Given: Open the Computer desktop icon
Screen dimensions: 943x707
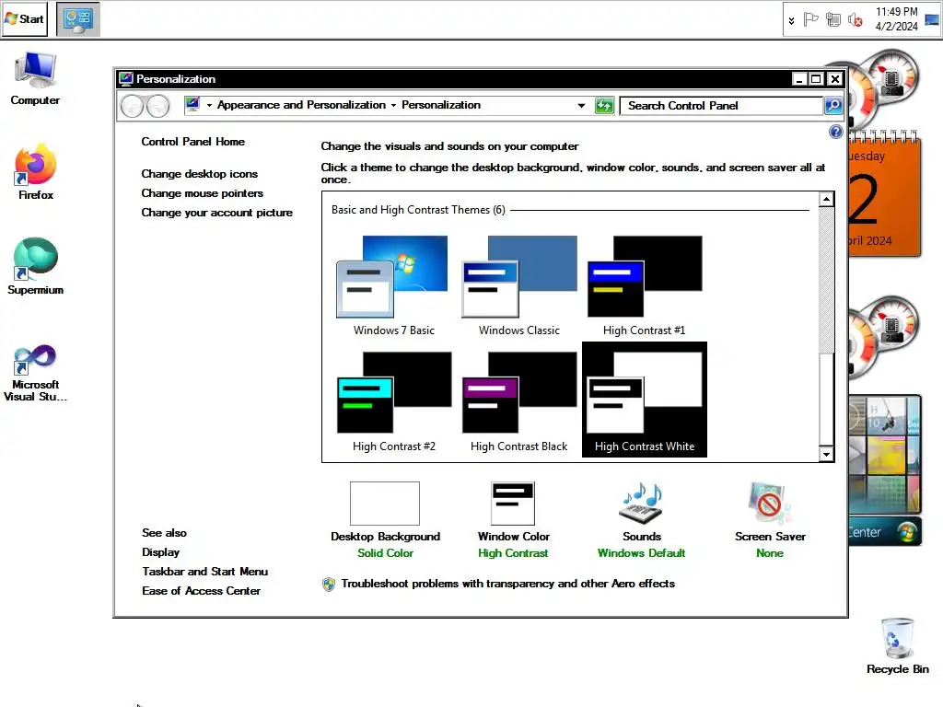Looking at the screenshot, I should pyautogui.click(x=35, y=79).
